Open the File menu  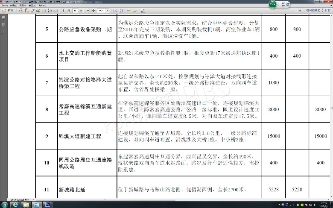coord(4,5)
